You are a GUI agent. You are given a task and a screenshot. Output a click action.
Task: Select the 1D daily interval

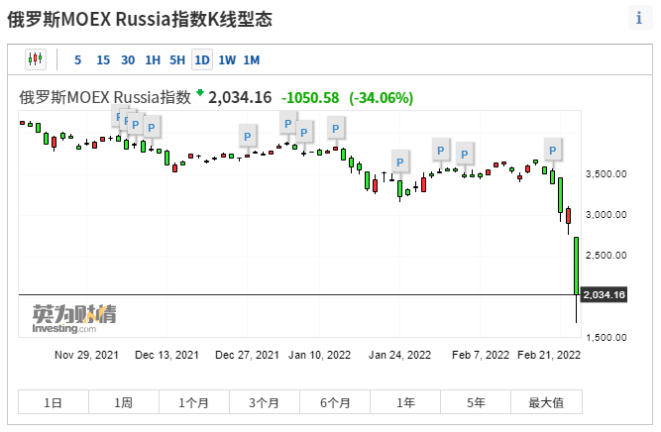(x=202, y=59)
